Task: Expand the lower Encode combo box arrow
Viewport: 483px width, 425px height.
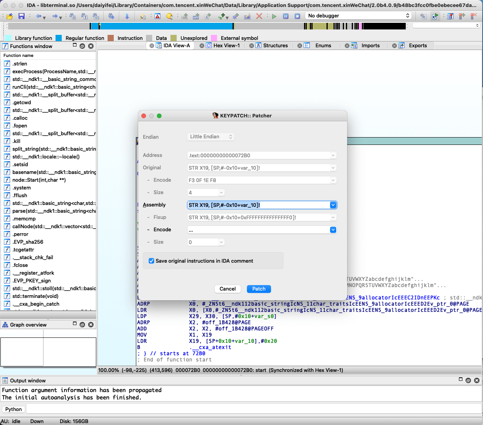Action: pyautogui.click(x=333, y=230)
